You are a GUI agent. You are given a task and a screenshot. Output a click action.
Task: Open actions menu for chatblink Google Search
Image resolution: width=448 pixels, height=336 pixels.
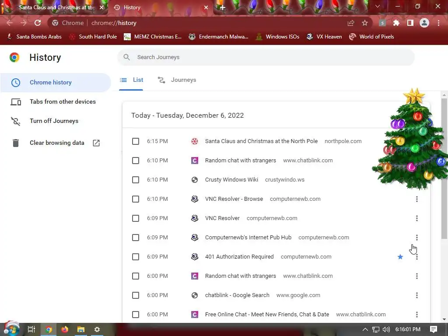417,295
